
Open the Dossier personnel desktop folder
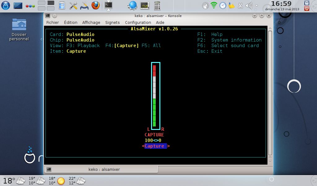[19, 30]
